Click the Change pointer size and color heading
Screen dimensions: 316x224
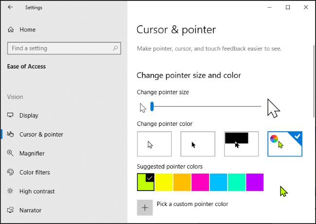189,75
